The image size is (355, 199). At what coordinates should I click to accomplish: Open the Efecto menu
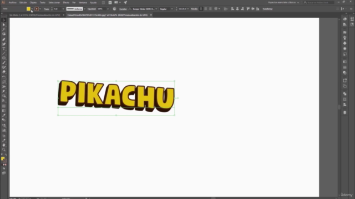[x=66, y=2]
